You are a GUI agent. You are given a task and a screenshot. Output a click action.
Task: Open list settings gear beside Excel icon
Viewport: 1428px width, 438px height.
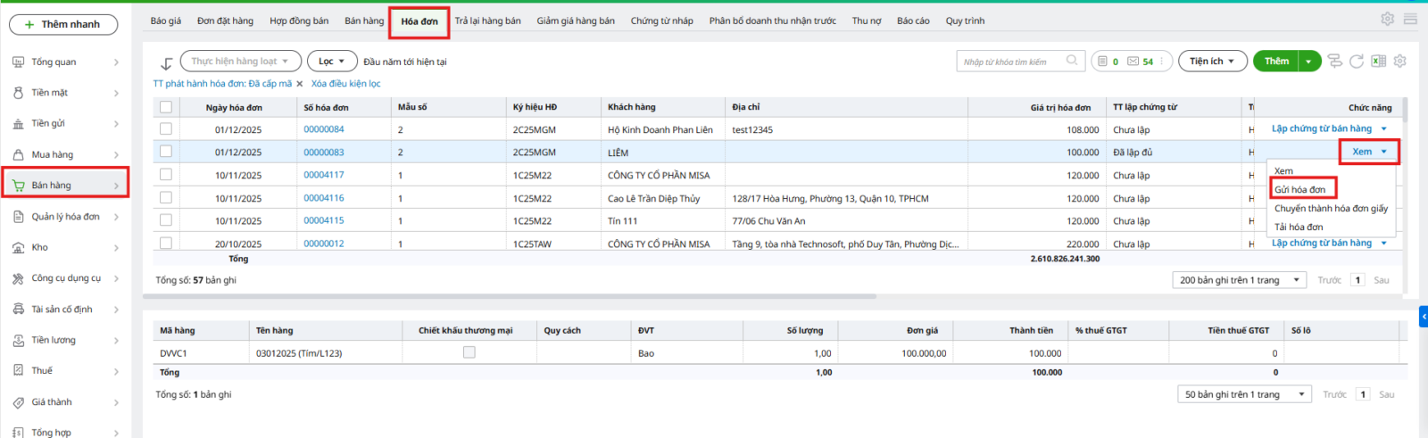pos(1399,62)
